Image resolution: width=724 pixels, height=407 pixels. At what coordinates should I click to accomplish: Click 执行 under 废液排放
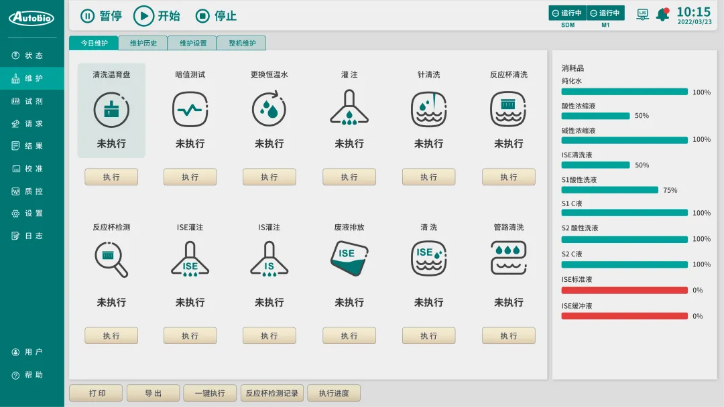pyautogui.click(x=349, y=336)
